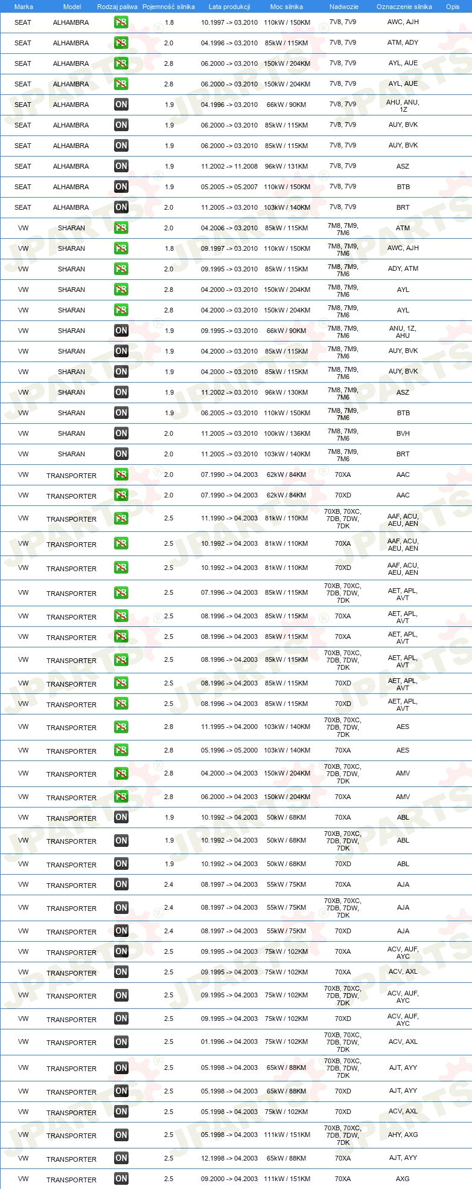472x1189 pixels.
Task: Click diesel icon in VW Sharan BVH row
Action: [121, 433]
